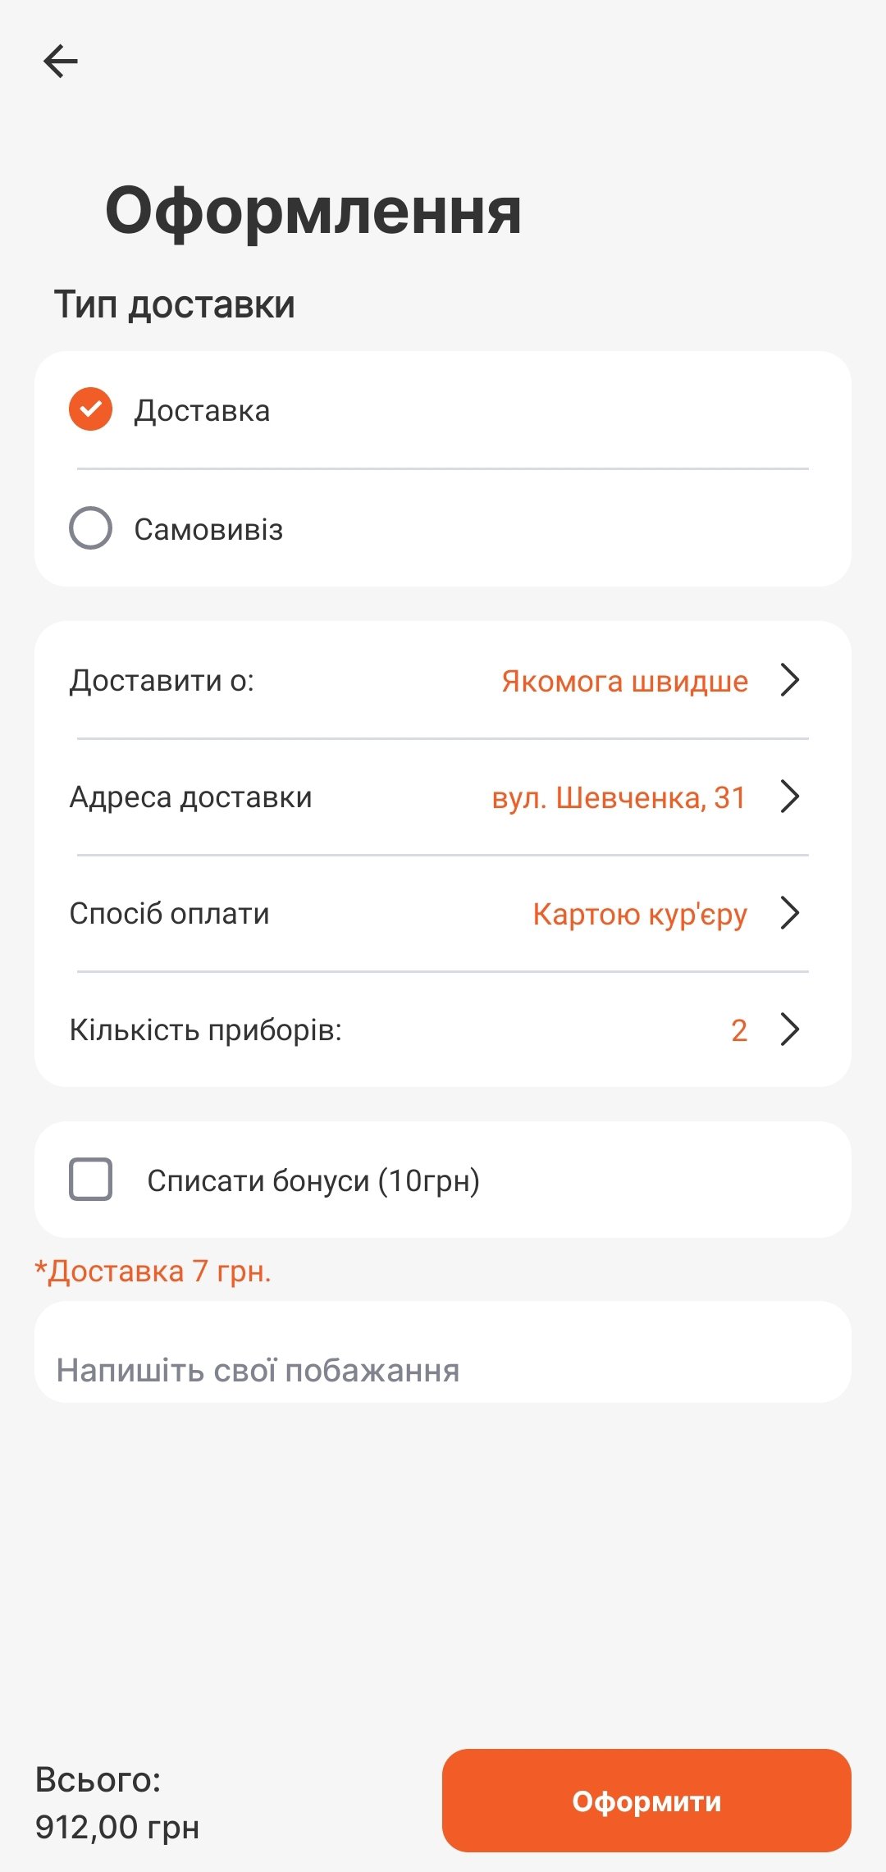
Task: Tap the Самовивіз label text
Action: pos(208,530)
